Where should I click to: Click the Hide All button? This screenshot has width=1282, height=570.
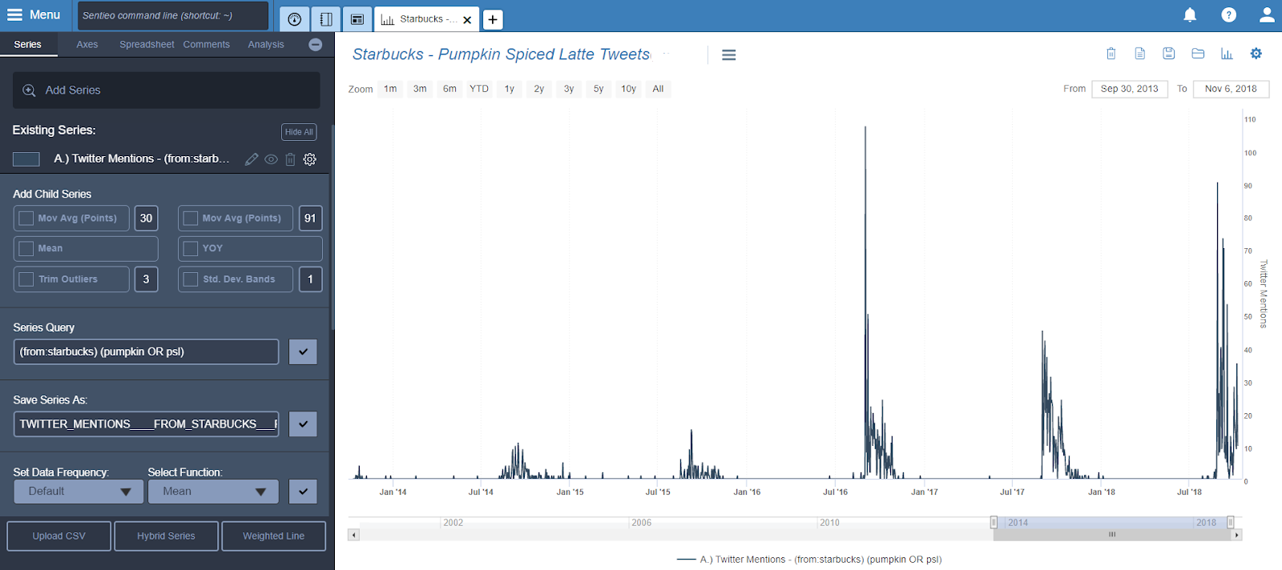click(299, 132)
